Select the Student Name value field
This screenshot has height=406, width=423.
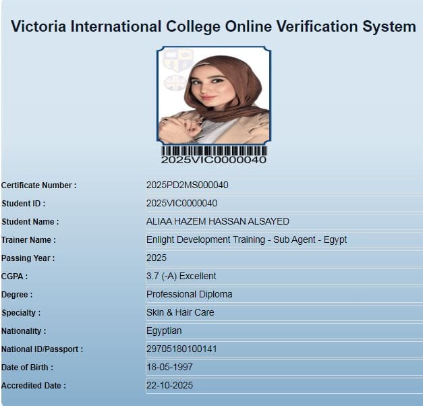[x=217, y=221]
